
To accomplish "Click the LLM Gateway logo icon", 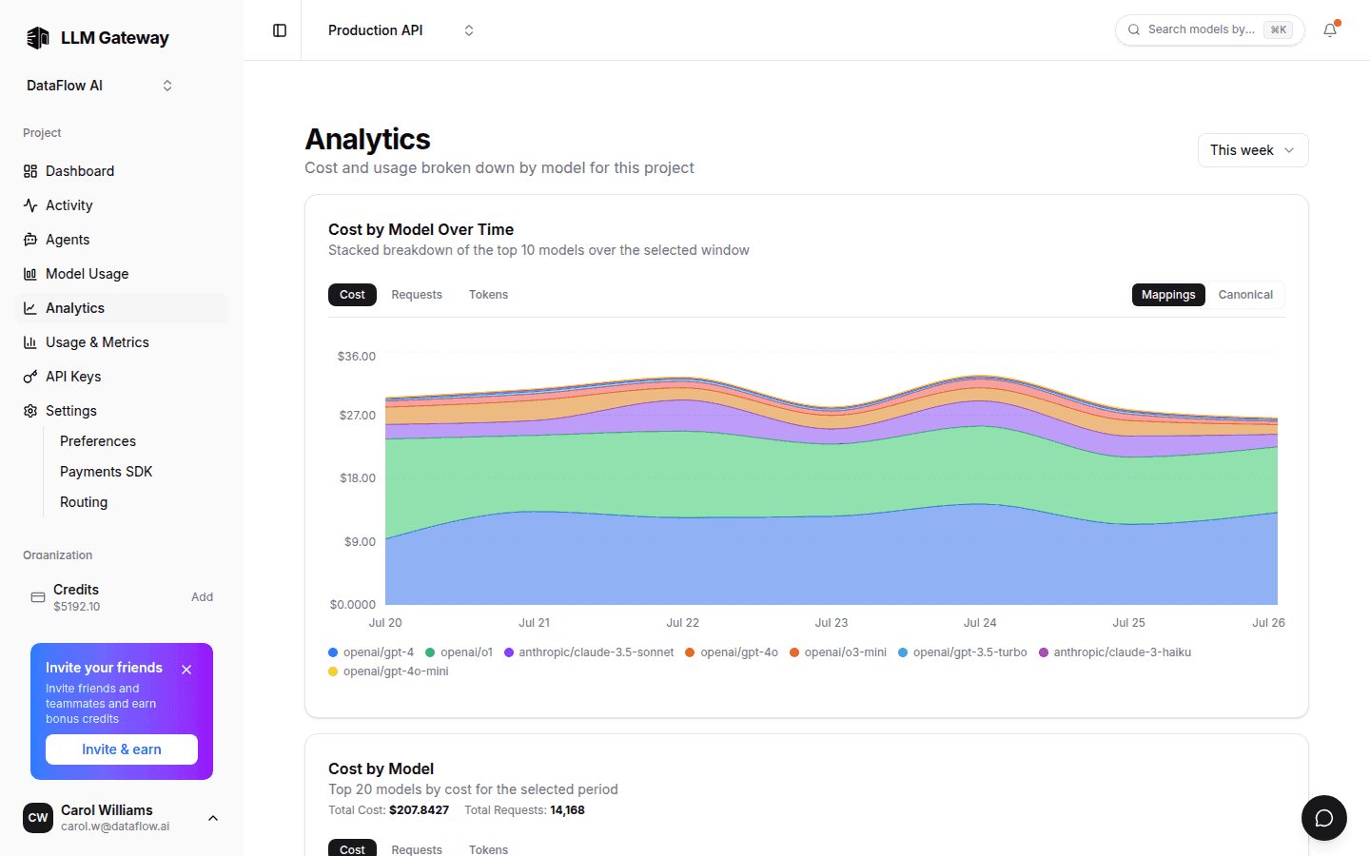I will click(38, 38).
